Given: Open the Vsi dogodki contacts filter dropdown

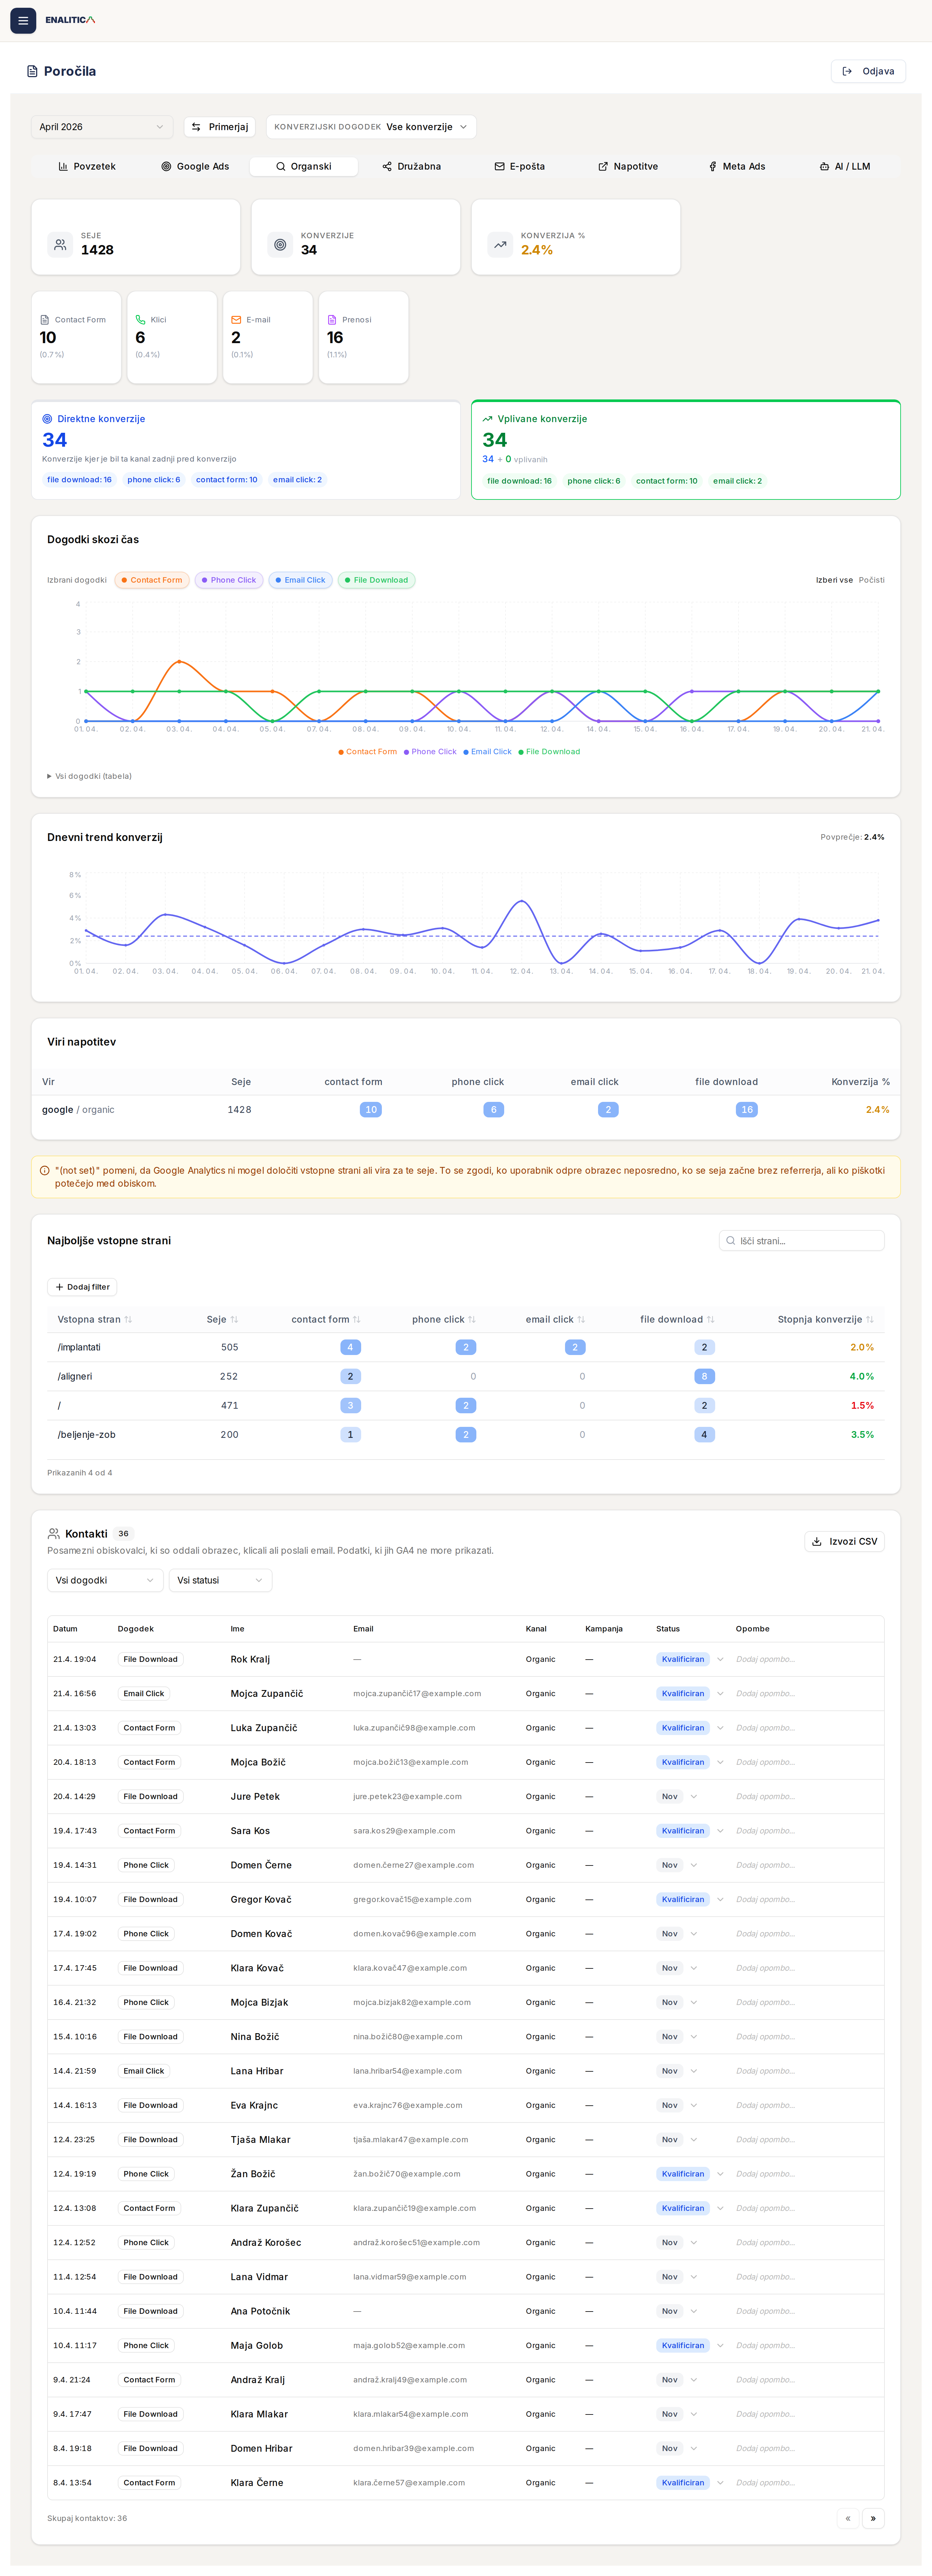Looking at the screenshot, I should 105,1580.
